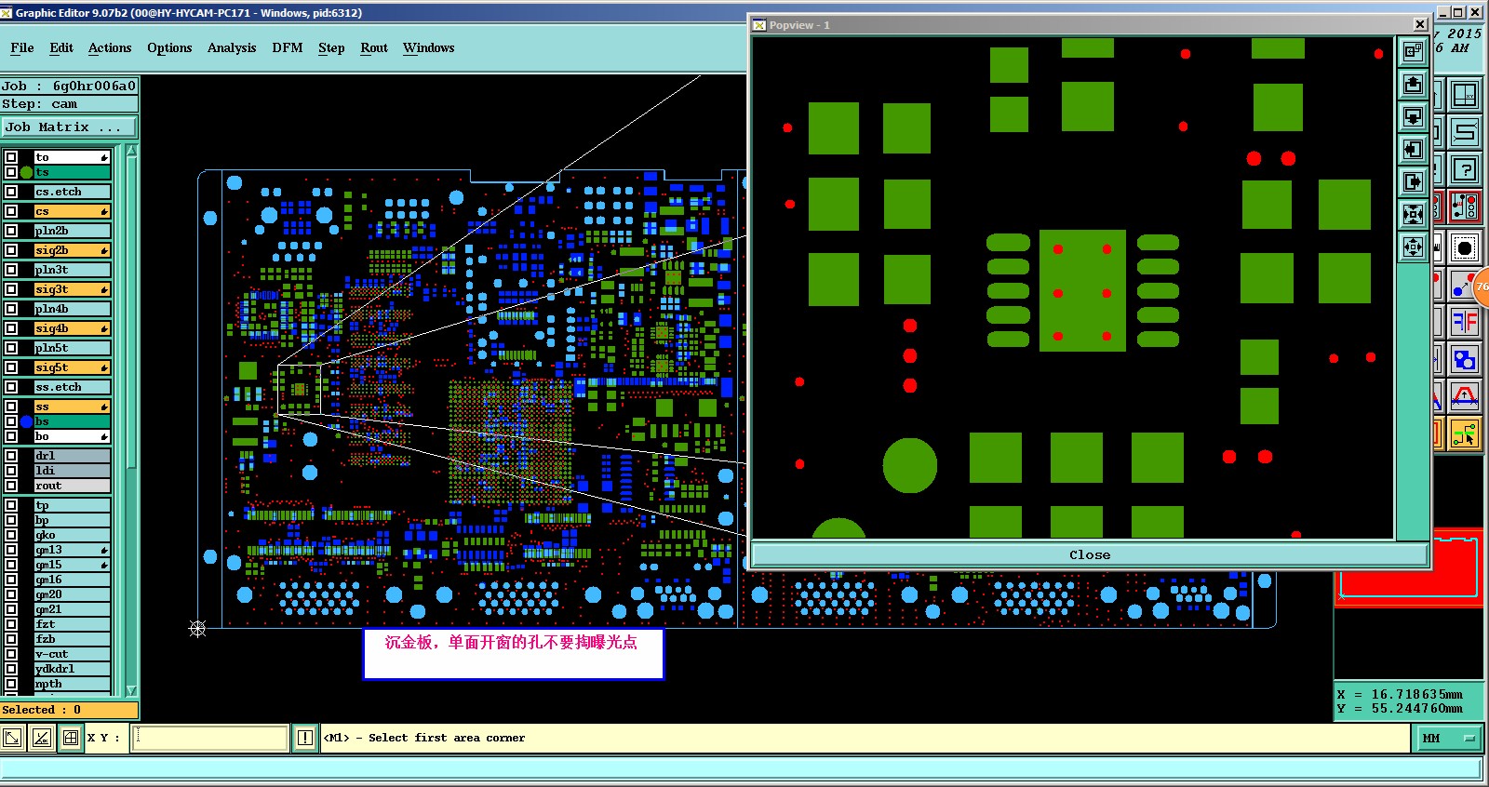The image size is (1489, 787).
Task: Open the help question mark tool
Action: point(1465,169)
